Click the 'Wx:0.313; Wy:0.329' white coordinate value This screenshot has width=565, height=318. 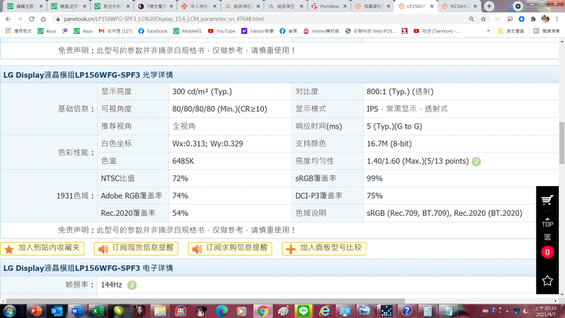(x=207, y=144)
